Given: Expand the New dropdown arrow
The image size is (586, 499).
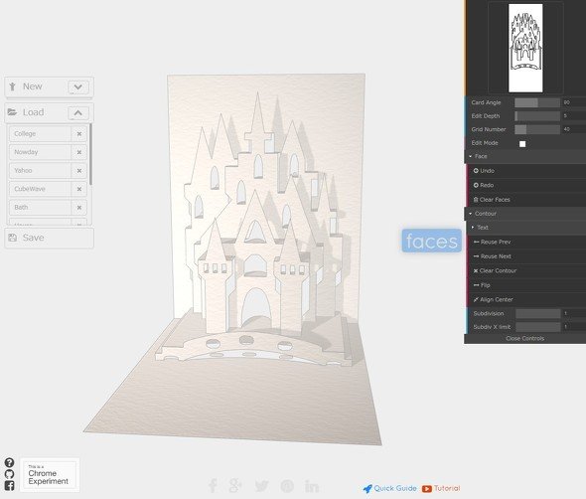Looking at the screenshot, I should 78,87.
